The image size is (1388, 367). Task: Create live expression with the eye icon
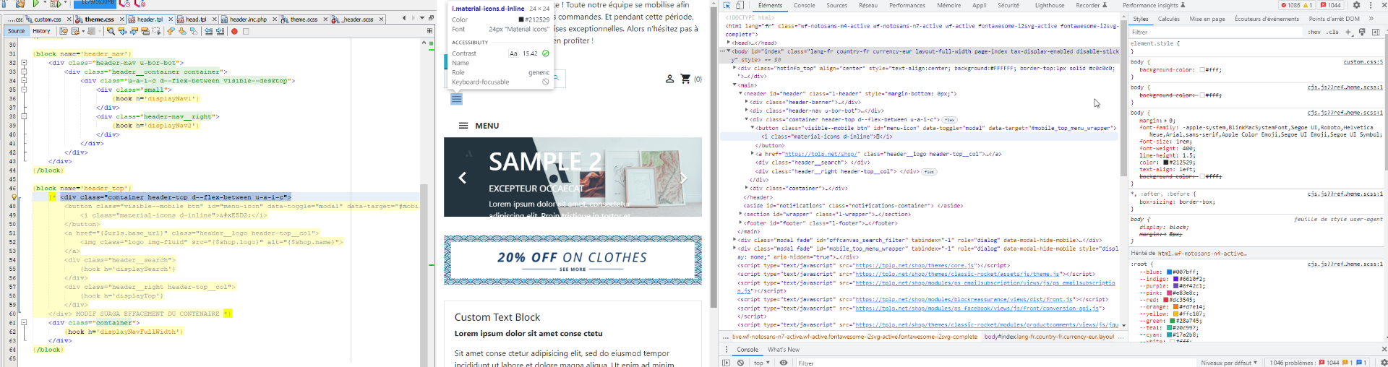[x=784, y=363]
